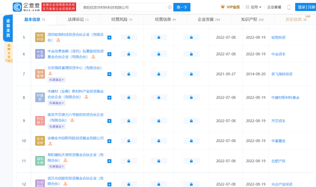Click first locked cell in row 11
Viewport: 316px width, 187px height.
tap(129, 161)
